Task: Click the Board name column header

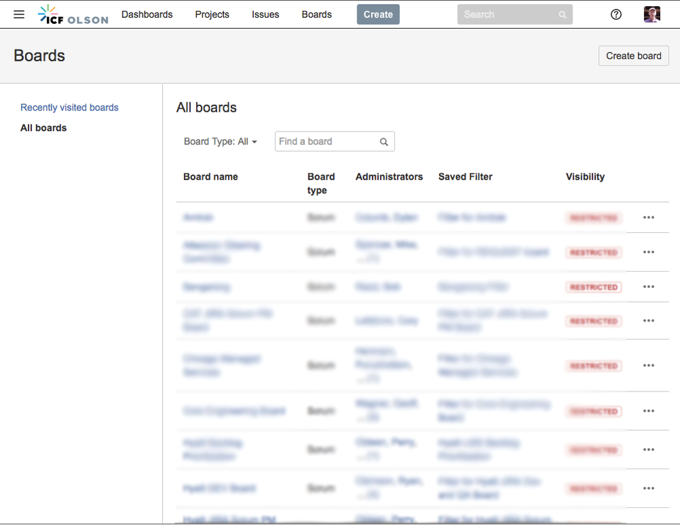Action: point(210,176)
